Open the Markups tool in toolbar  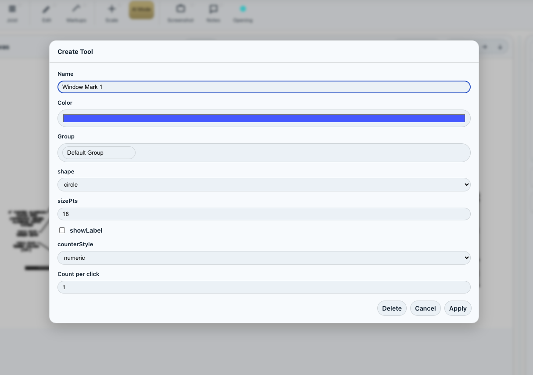pos(76,9)
